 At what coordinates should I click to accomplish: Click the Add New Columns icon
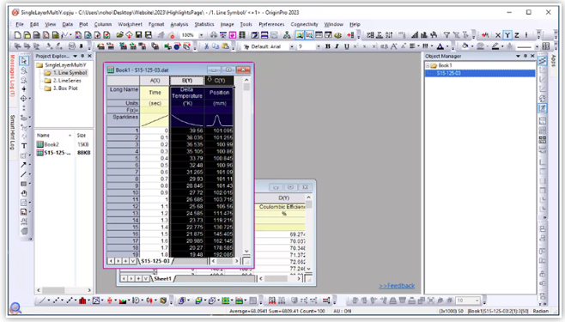tap(350, 35)
